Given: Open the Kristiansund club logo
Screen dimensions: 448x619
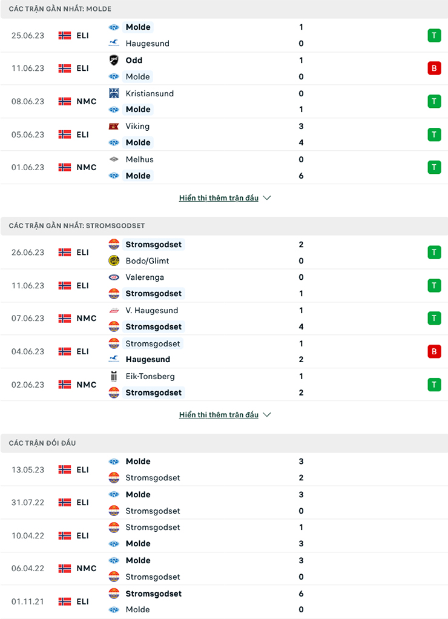Looking at the screenshot, I should [116, 93].
